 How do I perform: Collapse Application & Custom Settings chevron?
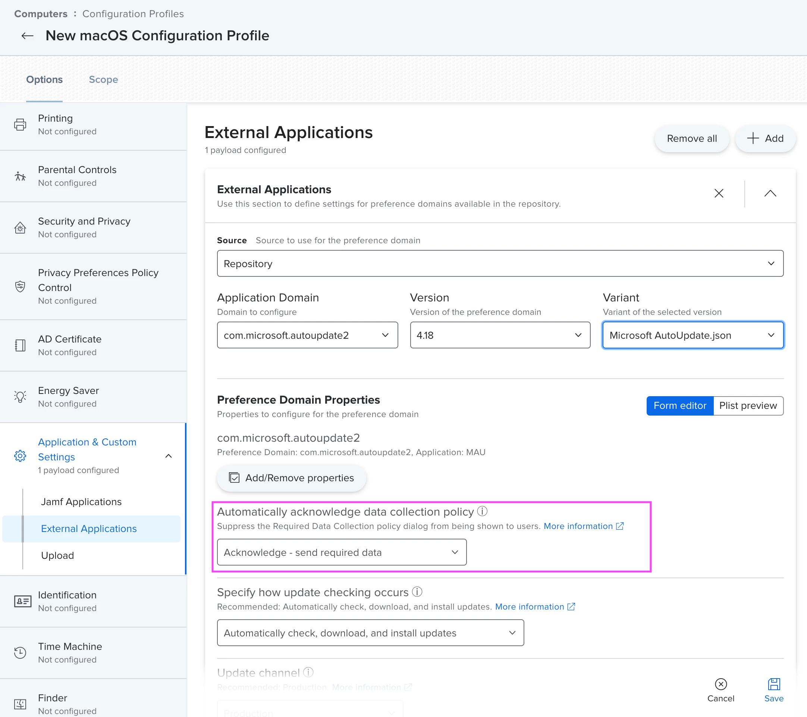169,456
